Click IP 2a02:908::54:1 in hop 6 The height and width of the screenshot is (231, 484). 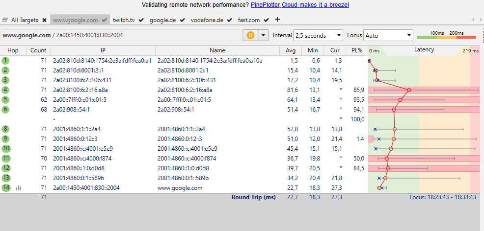pyautogui.click(x=71, y=110)
